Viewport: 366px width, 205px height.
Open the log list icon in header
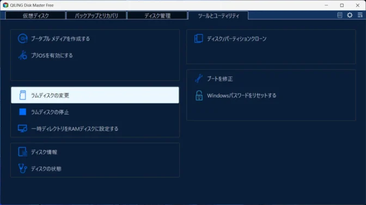click(x=340, y=15)
